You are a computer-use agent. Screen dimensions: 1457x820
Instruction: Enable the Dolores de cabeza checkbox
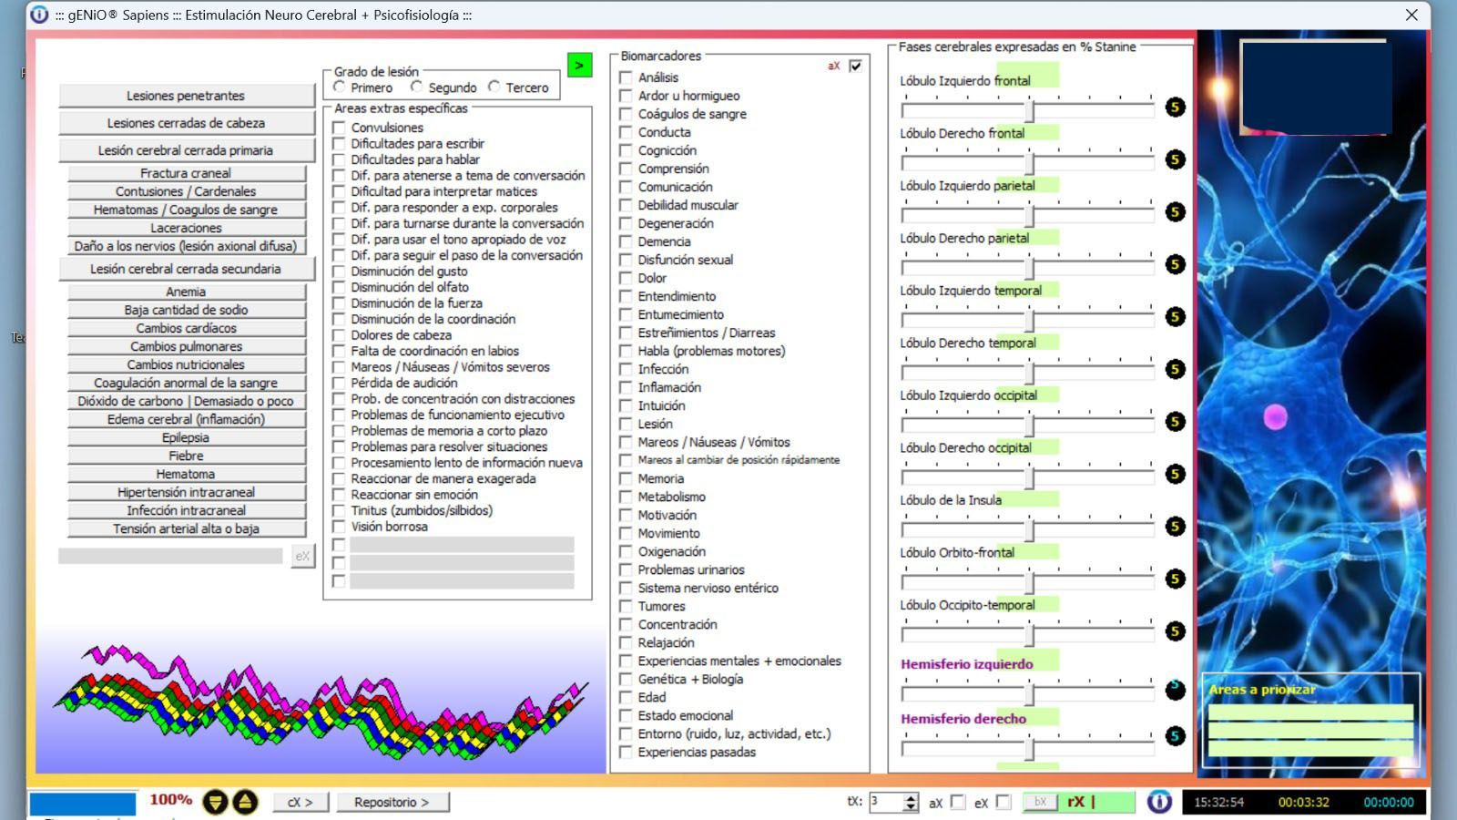(339, 335)
